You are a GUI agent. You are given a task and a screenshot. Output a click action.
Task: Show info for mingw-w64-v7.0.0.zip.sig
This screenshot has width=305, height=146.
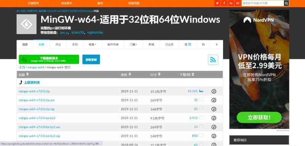click(214, 109)
